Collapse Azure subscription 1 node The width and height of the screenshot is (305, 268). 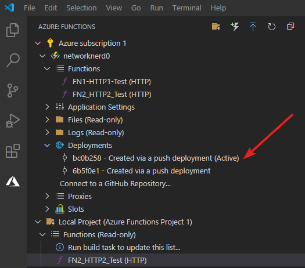[x=38, y=43]
